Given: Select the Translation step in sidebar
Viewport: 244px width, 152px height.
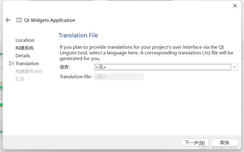Looking at the screenshot, I should [27, 64].
